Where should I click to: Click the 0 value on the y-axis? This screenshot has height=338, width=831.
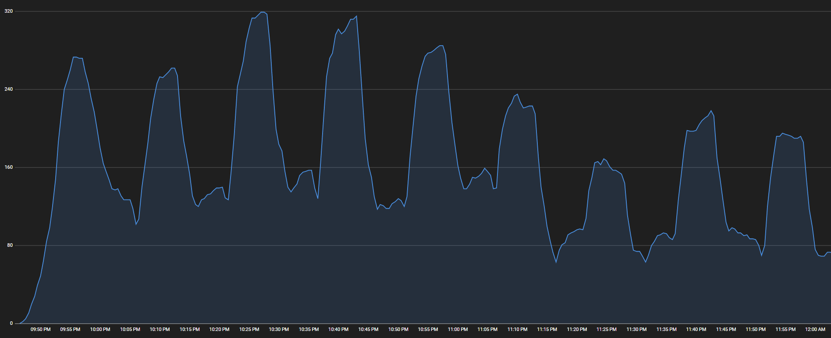[11, 323]
